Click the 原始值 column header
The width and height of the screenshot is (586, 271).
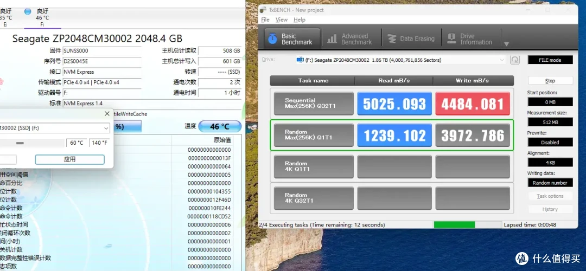pyautogui.click(x=222, y=140)
